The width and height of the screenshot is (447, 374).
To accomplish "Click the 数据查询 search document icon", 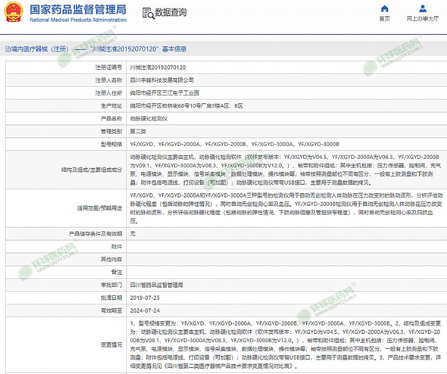I will click(148, 13).
